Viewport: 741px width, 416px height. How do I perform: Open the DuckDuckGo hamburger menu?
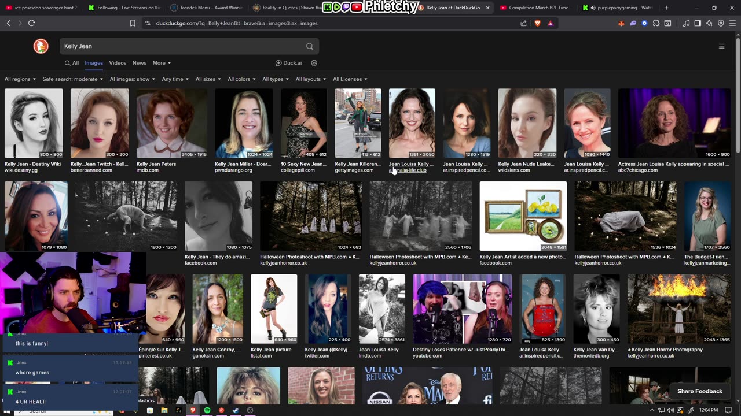(x=721, y=46)
